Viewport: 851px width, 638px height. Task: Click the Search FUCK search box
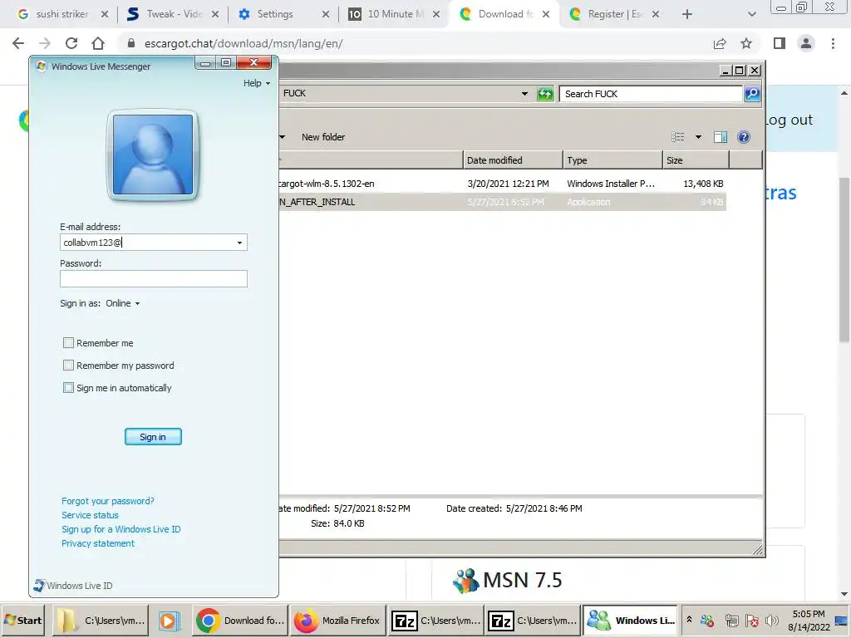point(651,94)
